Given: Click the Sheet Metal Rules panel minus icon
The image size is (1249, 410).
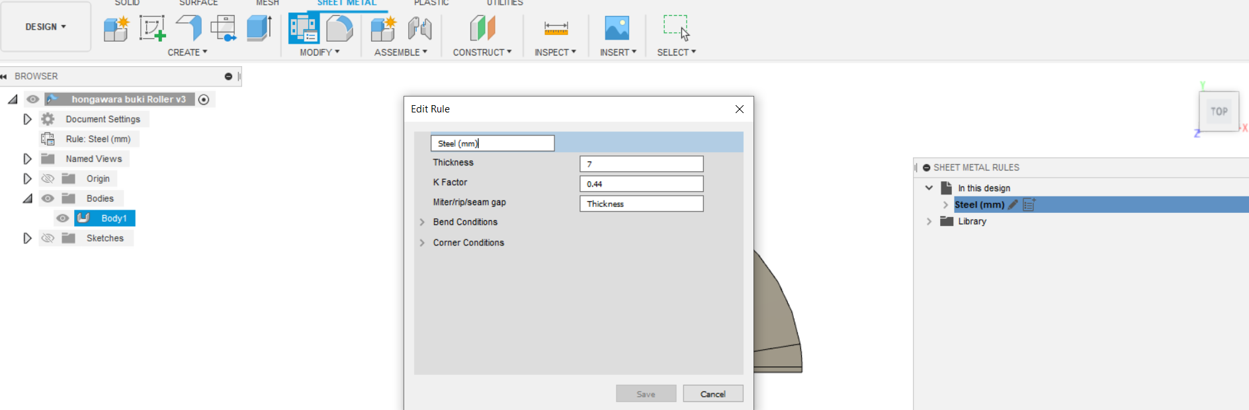Looking at the screenshot, I should (x=926, y=168).
